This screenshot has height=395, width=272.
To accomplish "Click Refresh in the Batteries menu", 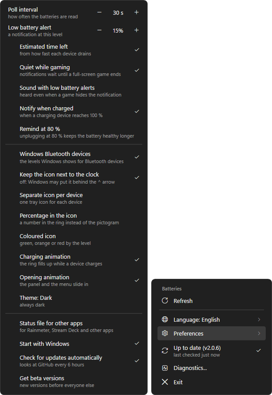I will pos(212,301).
